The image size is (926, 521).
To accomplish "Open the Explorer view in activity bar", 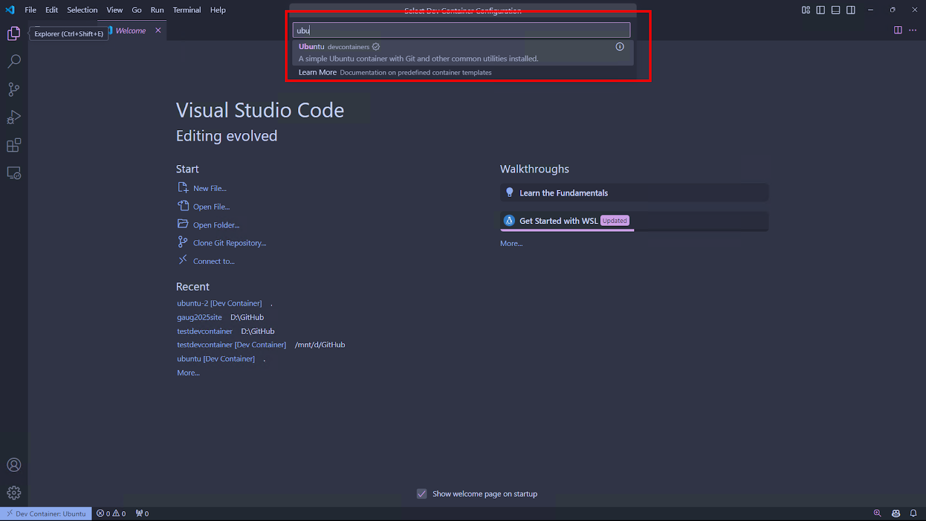I will point(14,34).
